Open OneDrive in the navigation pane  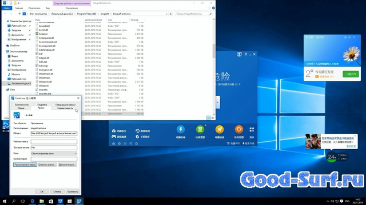14,46
